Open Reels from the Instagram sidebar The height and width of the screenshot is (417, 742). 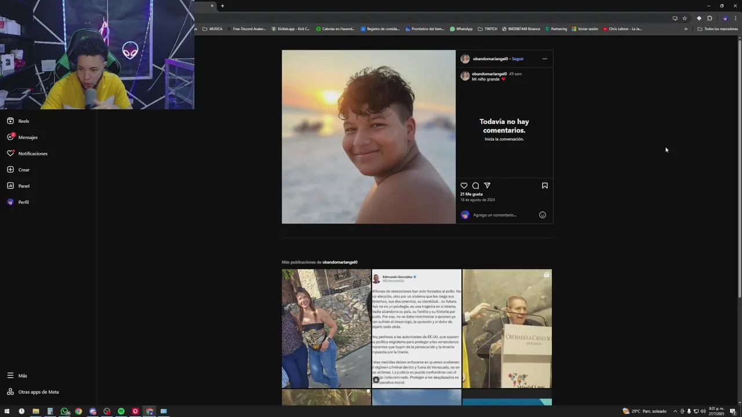pos(18,121)
